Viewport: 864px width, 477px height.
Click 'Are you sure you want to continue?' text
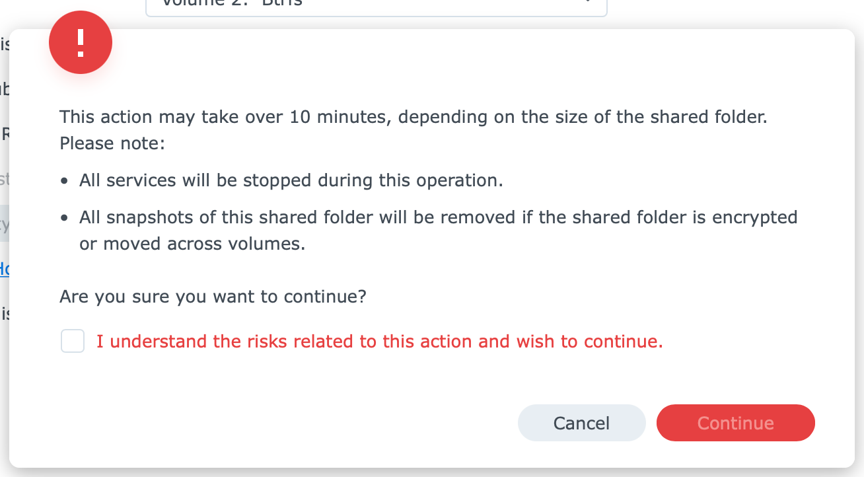(213, 297)
